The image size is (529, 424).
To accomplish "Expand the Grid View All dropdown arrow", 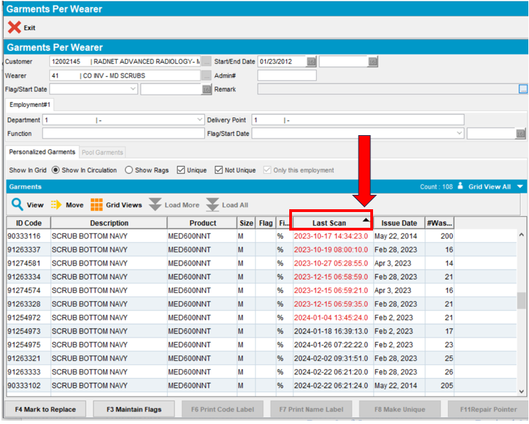I will (520, 187).
